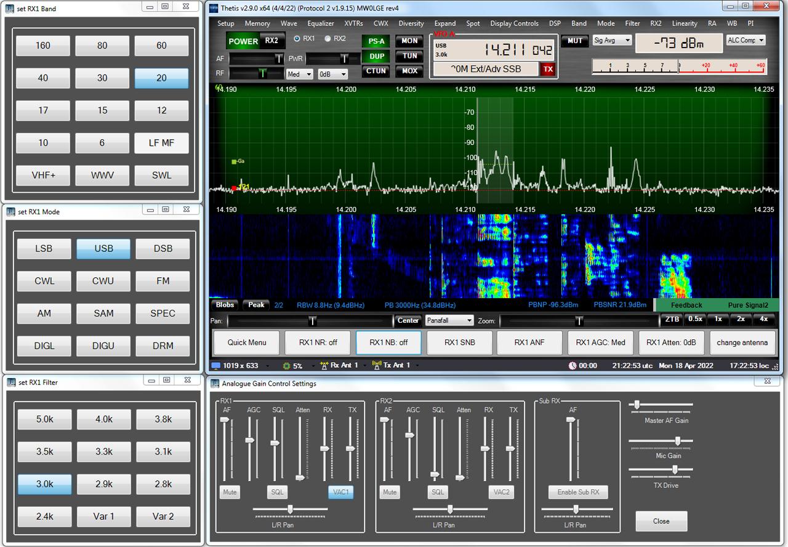Select the RX2 radio button
Viewport: 788px width, 547px height.
click(x=328, y=38)
